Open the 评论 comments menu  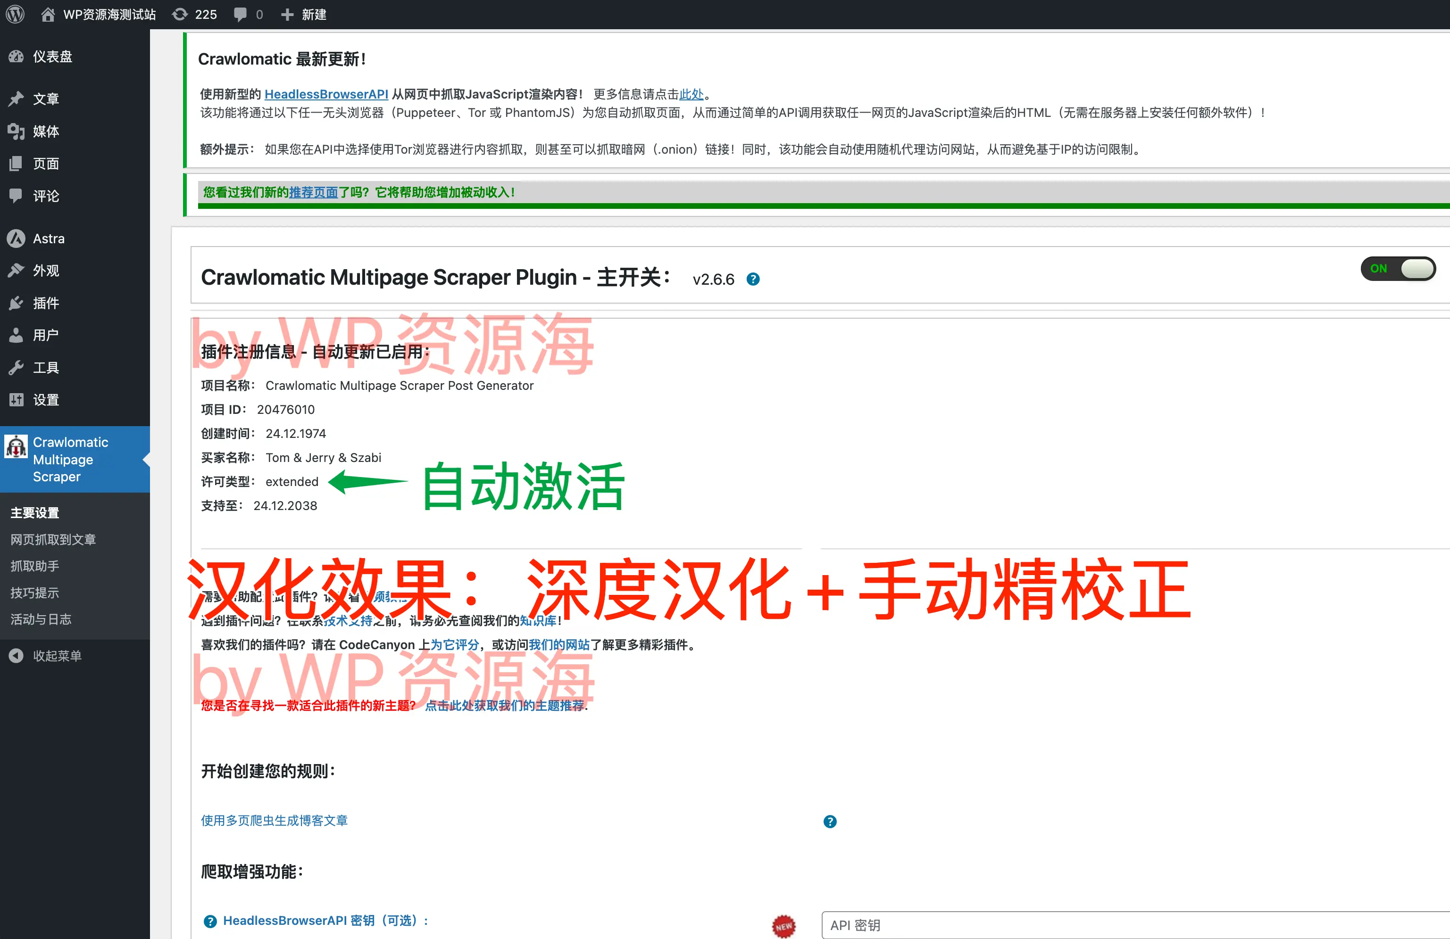point(75,196)
